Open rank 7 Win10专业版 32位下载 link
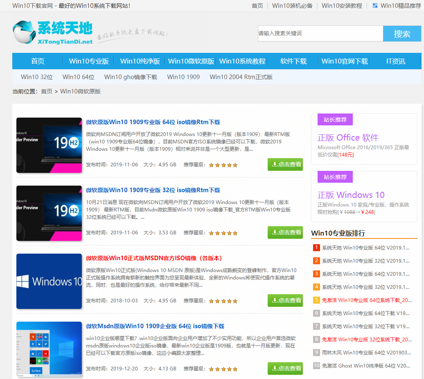This screenshot has width=424, height=379. pyautogui.click(x=365, y=326)
